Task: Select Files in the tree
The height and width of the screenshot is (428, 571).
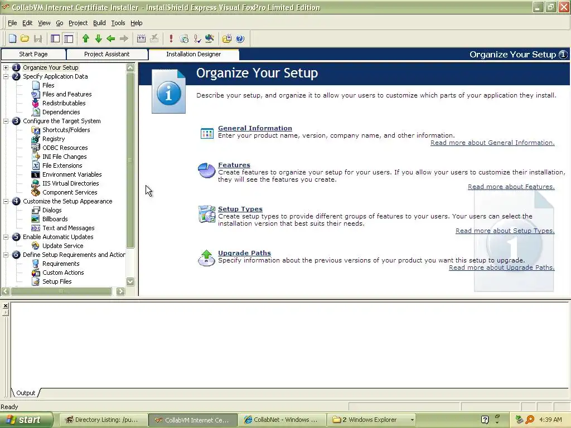Action: click(48, 85)
